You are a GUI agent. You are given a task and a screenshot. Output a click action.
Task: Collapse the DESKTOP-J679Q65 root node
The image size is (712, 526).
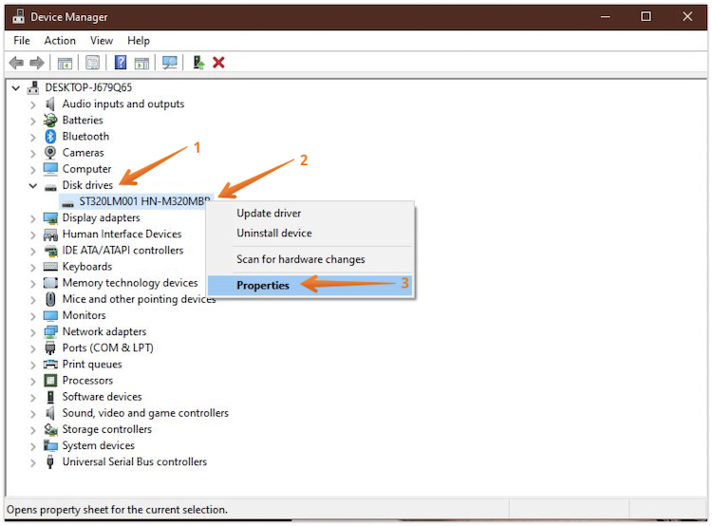coord(16,87)
